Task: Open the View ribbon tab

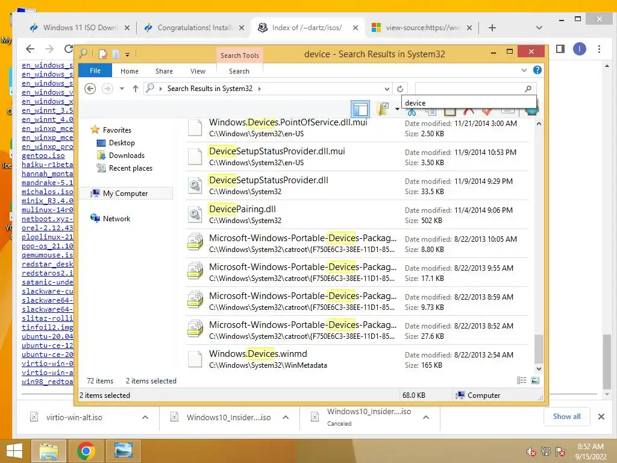Action: point(198,71)
